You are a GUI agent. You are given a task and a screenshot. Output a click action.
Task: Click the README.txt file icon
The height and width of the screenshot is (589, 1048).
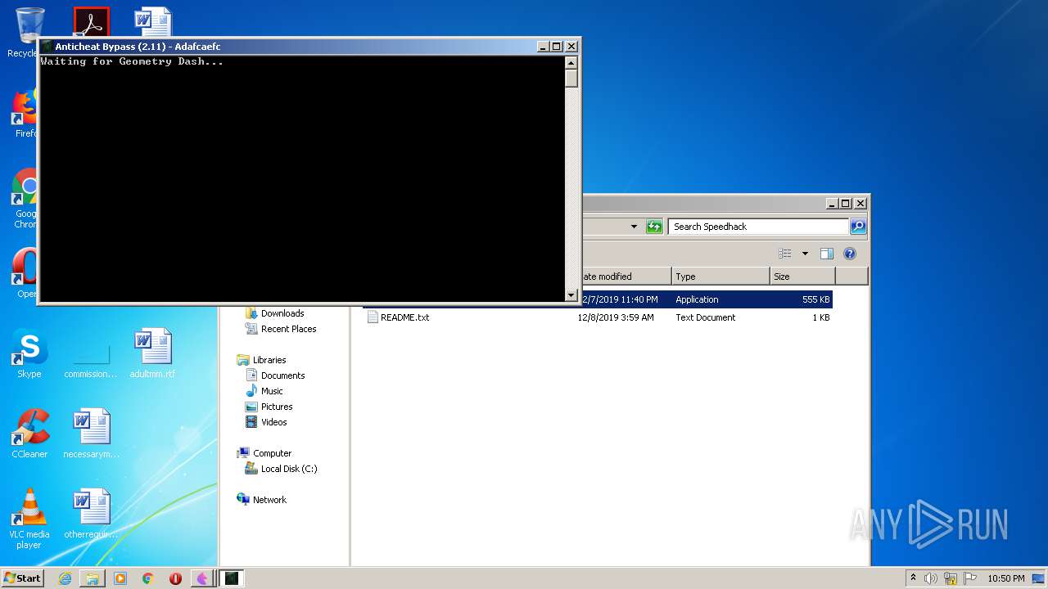(x=373, y=317)
